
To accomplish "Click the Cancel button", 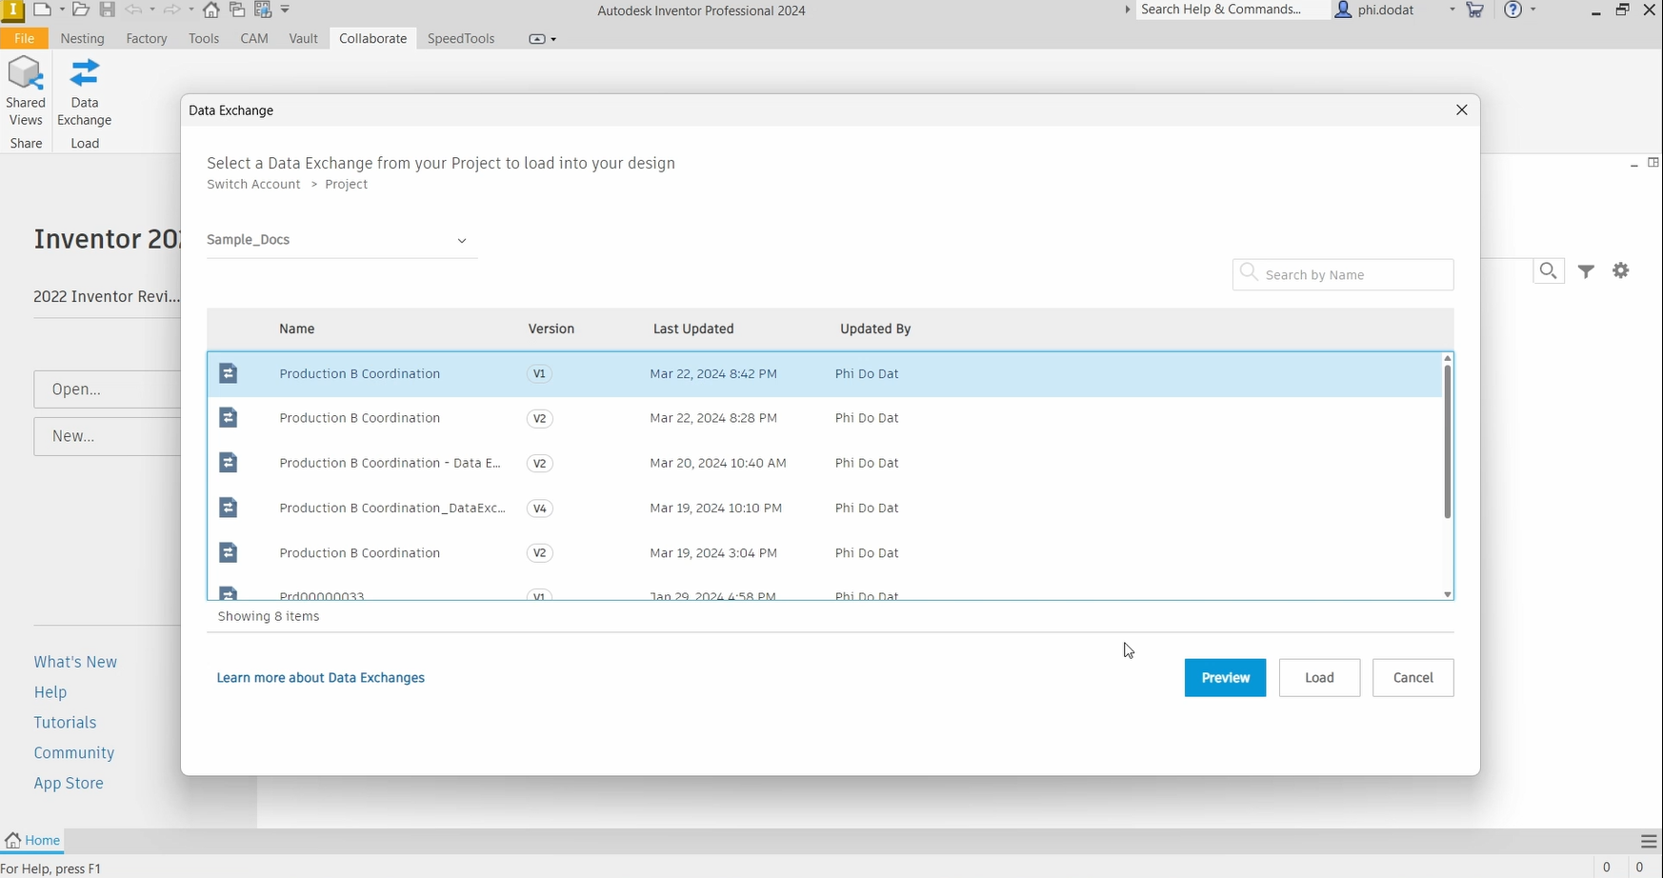I will coord(1413,678).
